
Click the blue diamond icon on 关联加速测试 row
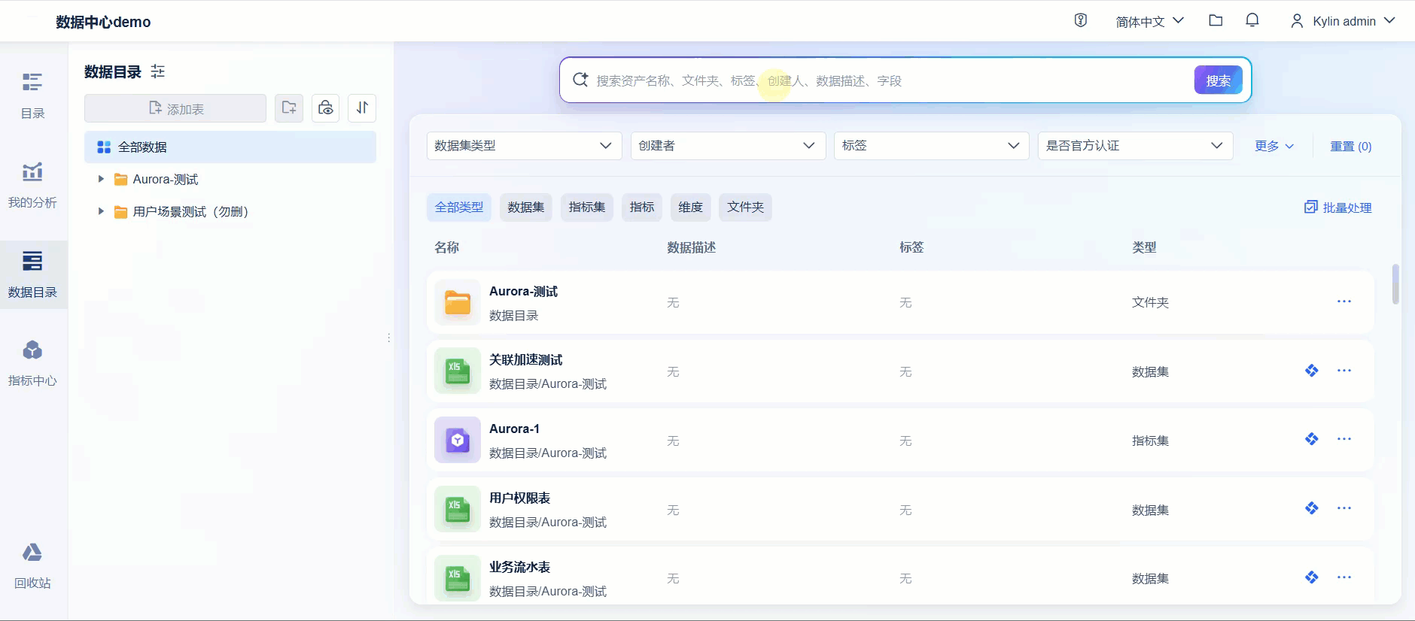pyautogui.click(x=1311, y=371)
